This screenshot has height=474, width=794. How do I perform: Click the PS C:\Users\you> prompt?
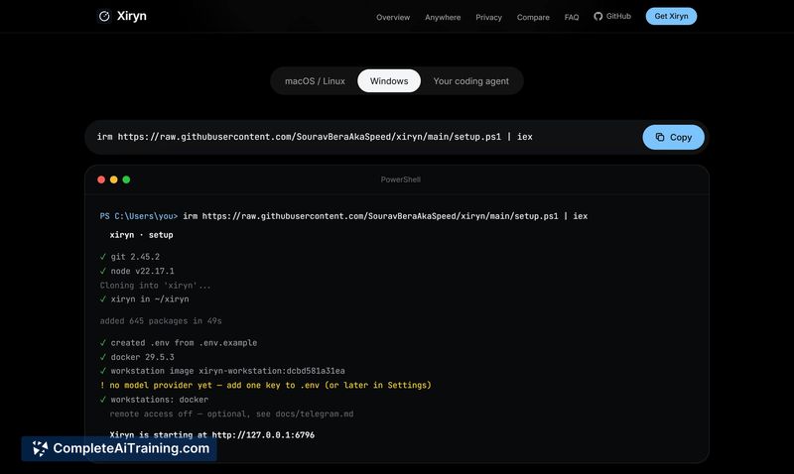[139, 216]
